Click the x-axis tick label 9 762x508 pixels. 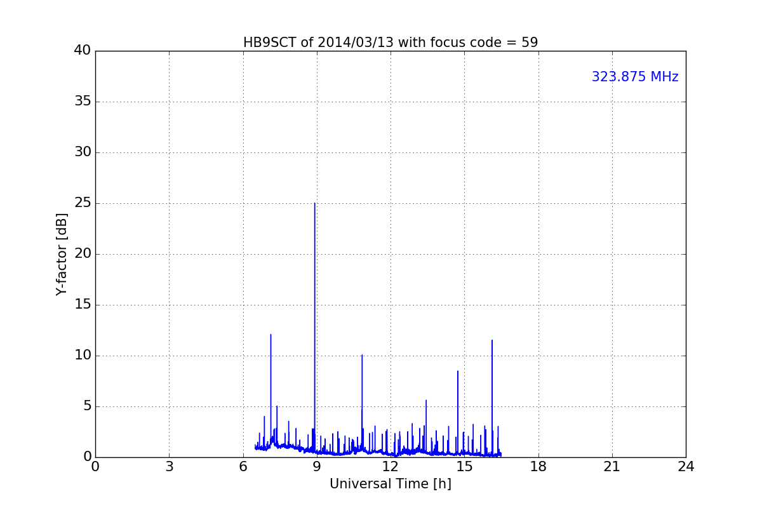click(317, 467)
